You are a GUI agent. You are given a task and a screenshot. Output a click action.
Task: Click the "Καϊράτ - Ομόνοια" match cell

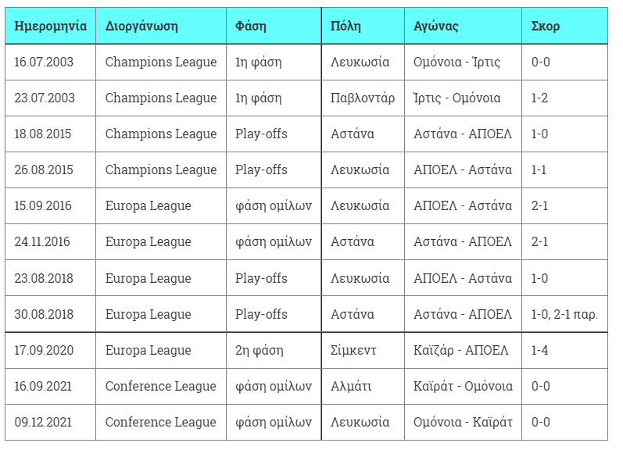(x=463, y=386)
